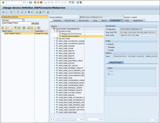Click the Save icon in top toolbar
The width and height of the screenshot is (160, 123).
point(31,3)
